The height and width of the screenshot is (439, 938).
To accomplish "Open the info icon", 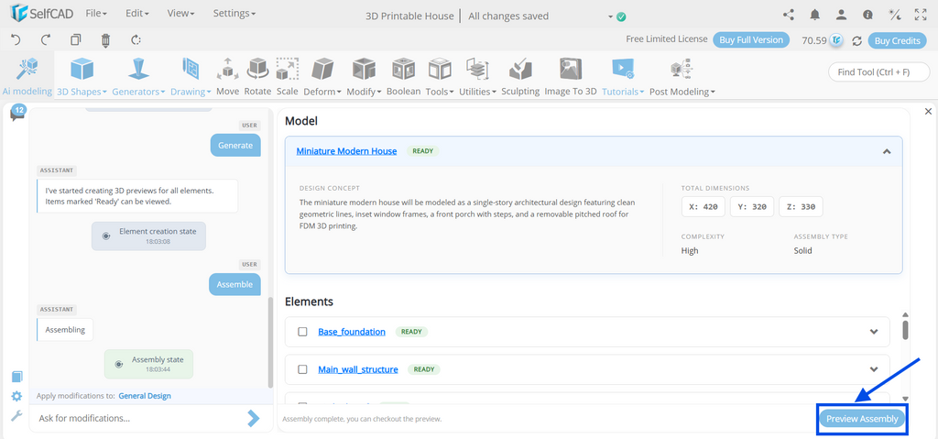I will click(867, 15).
